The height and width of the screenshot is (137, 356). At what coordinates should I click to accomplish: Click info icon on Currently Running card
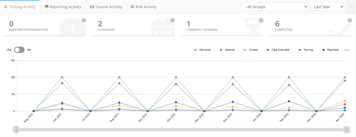[x=261, y=20]
